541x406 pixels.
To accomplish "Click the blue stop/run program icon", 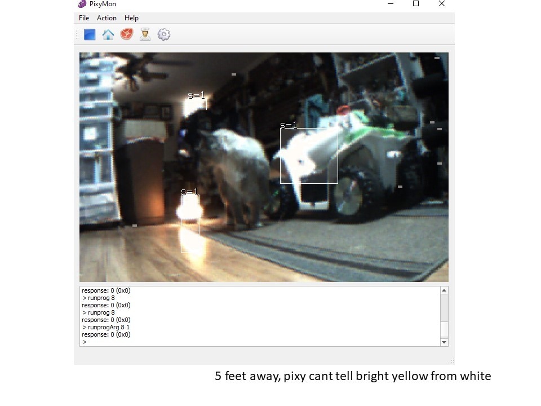I will click(90, 34).
